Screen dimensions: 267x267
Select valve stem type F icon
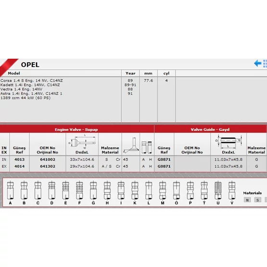[x=79, y=191]
